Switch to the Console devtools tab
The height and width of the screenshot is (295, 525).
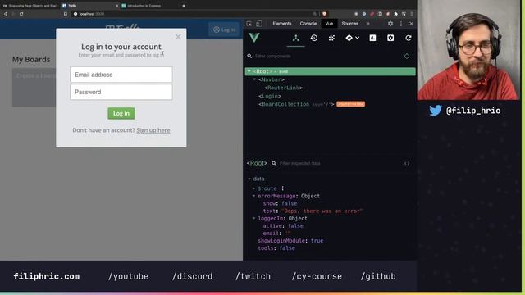[x=308, y=24]
